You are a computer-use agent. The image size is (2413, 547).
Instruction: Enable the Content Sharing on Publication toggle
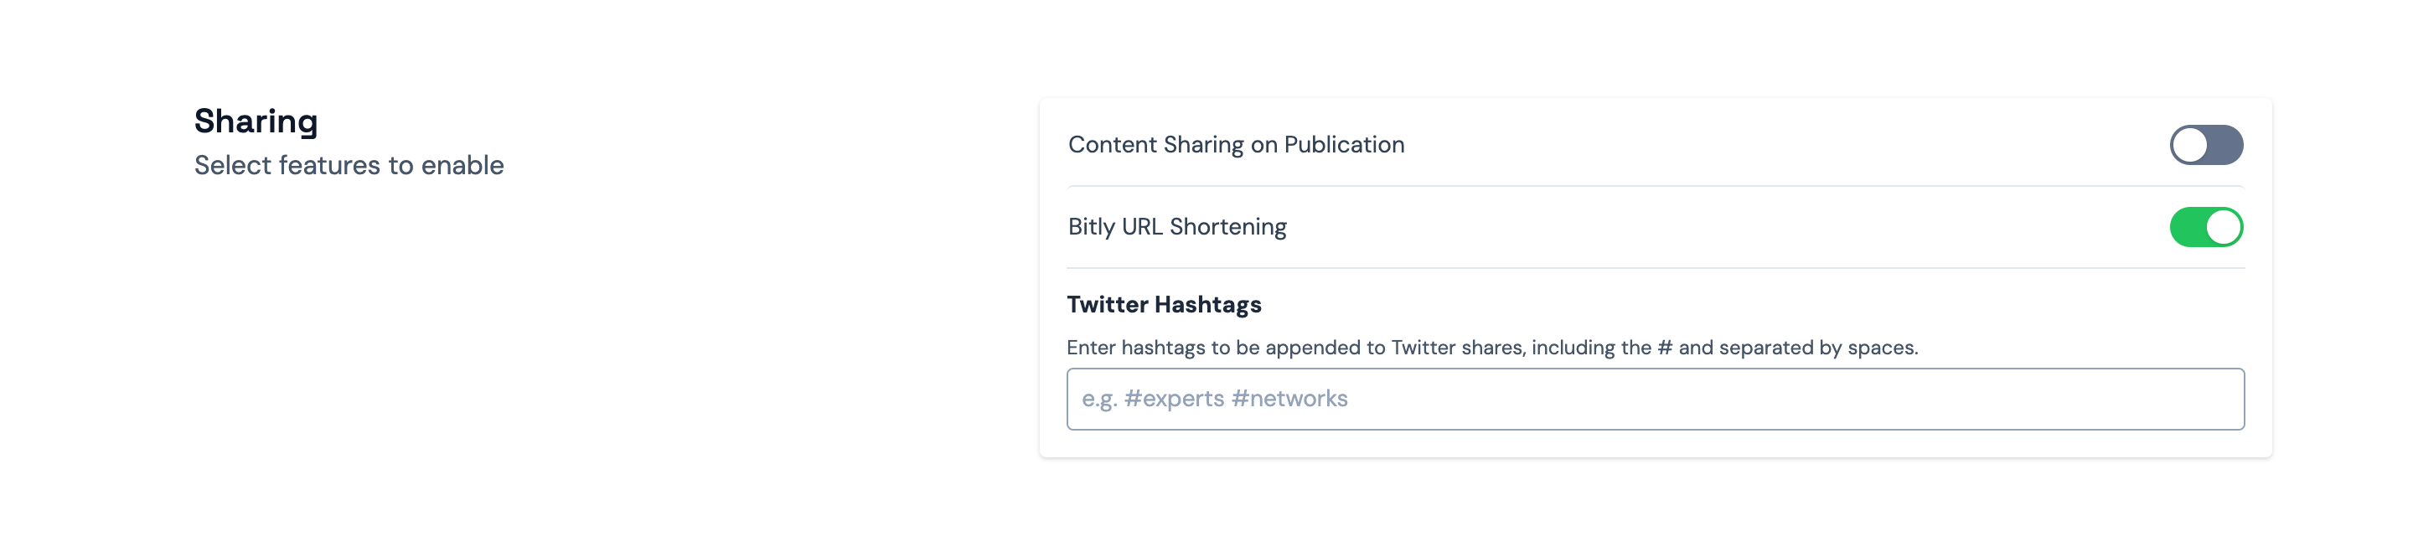[x=2205, y=145]
